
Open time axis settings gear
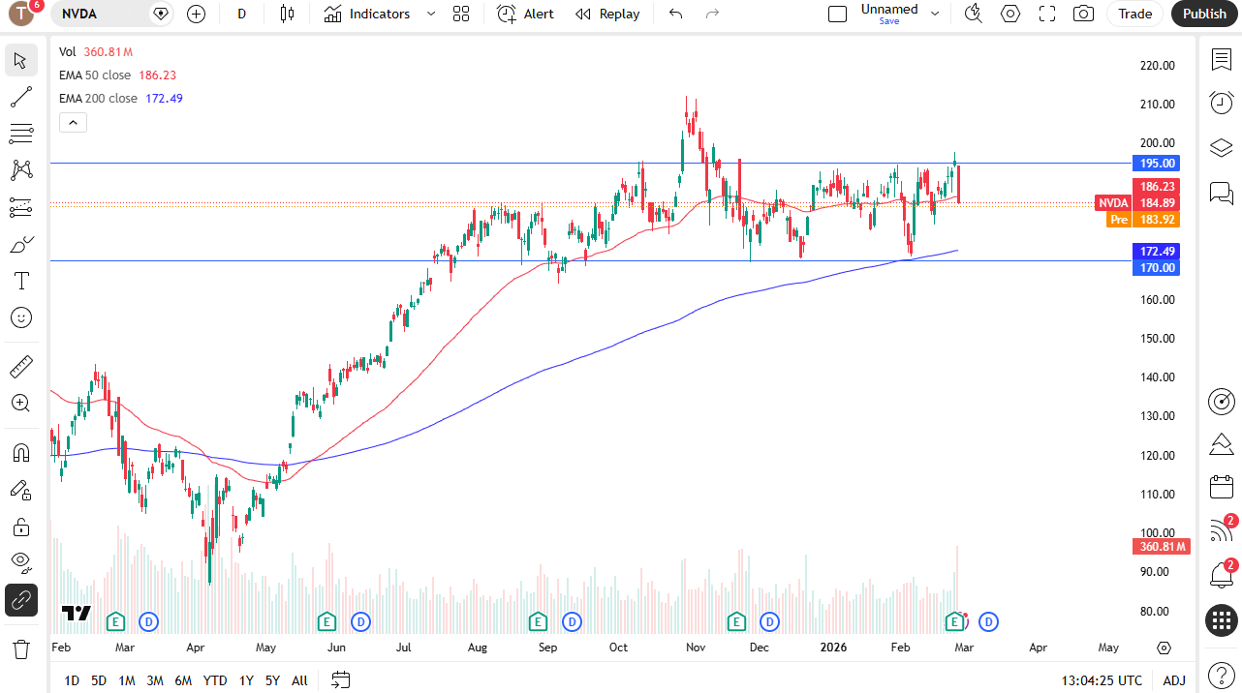tap(1164, 648)
